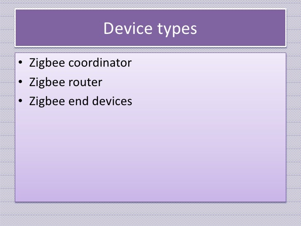Click "Zigbee" in the router line
Image resolution: width=301 pixels, height=226 pixels.
tap(47, 83)
